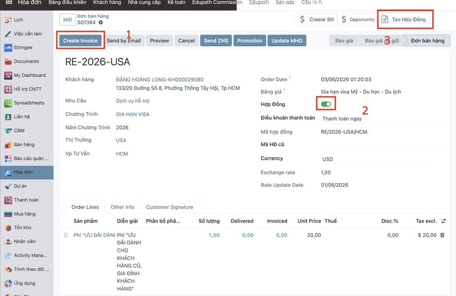Open Ứng dụng apps icon
Viewport: 456px width, 296px height.
[8, 283]
